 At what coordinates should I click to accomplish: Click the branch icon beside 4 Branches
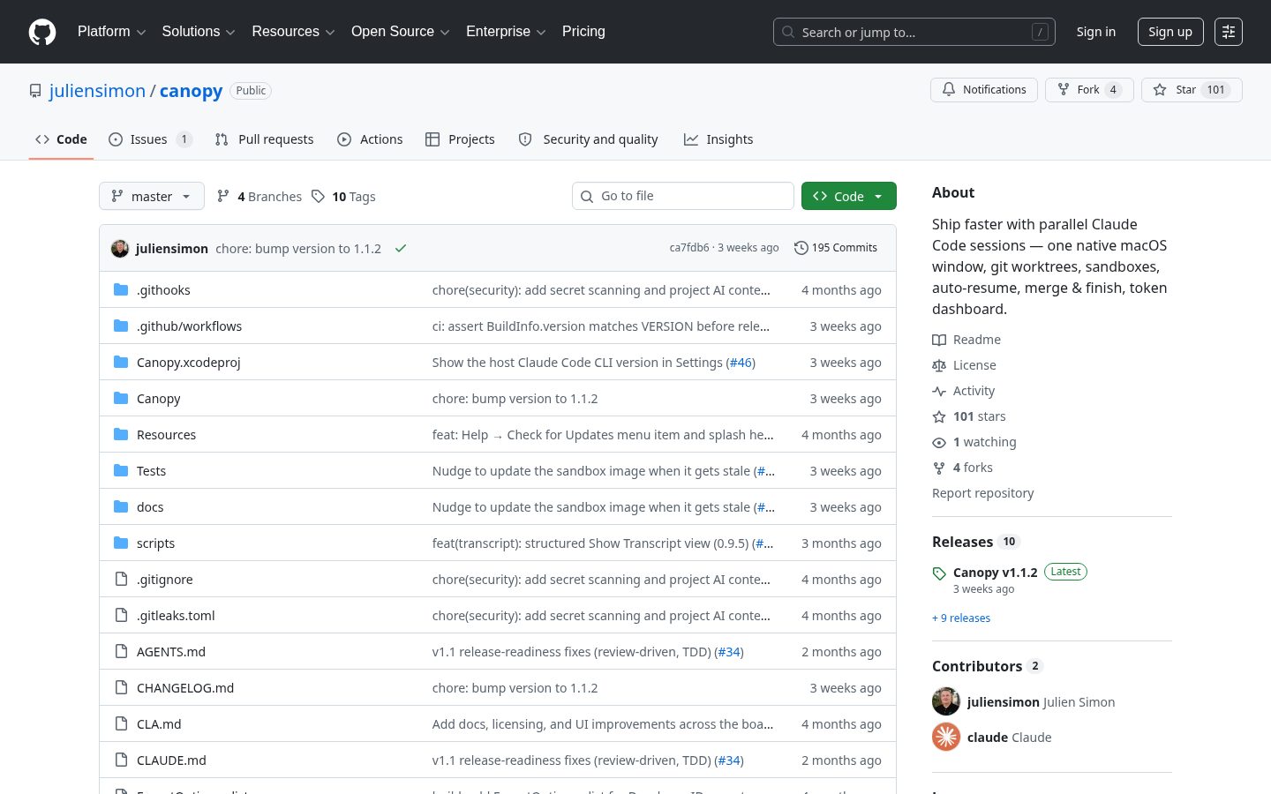tap(223, 197)
